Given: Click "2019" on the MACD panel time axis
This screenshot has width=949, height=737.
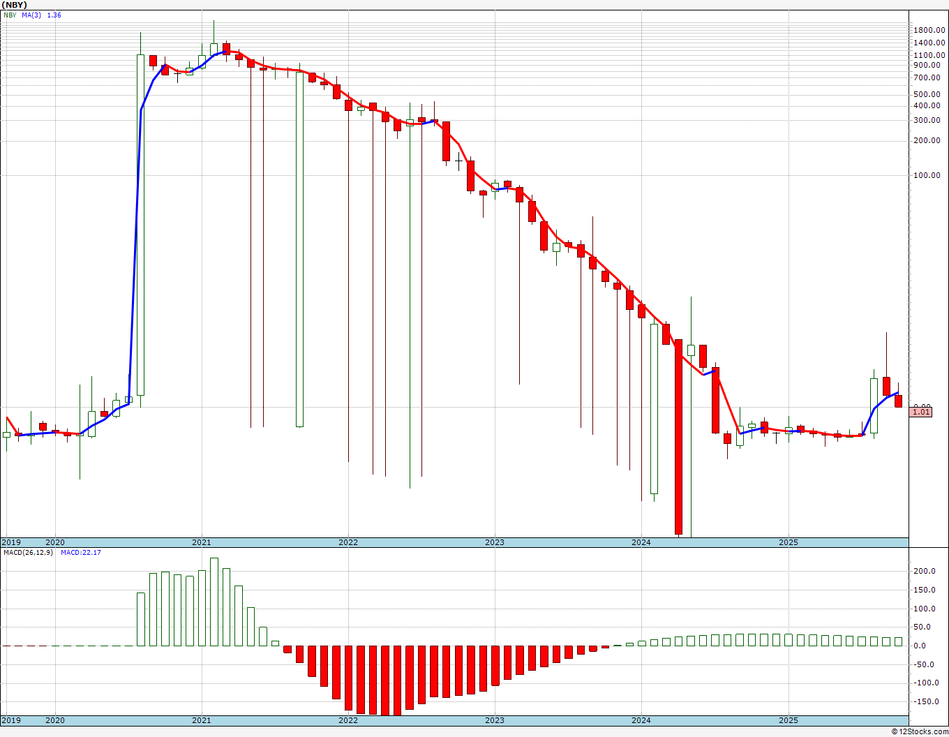Looking at the screenshot, I should [10, 720].
